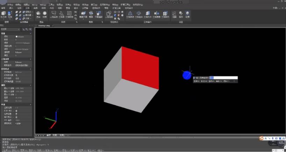Viewport: 286px width, 152px height.
Task: Choose the third option in dynamic input list
Action: [x=212, y=81]
